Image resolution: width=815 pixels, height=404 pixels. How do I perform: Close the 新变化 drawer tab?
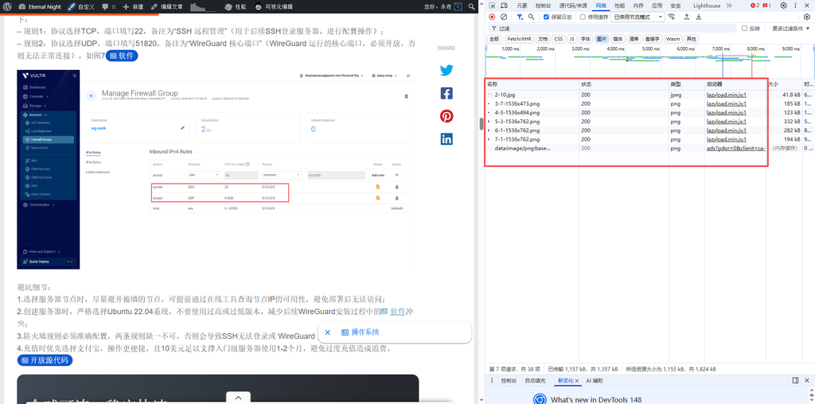coord(576,381)
